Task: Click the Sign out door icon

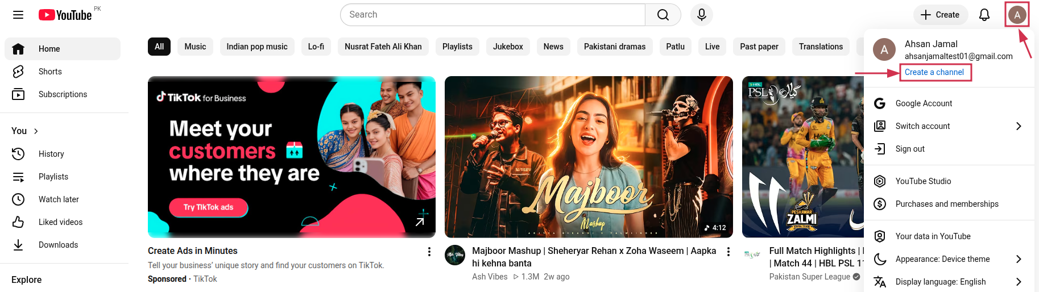Action: pyautogui.click(x=880, y=149)
